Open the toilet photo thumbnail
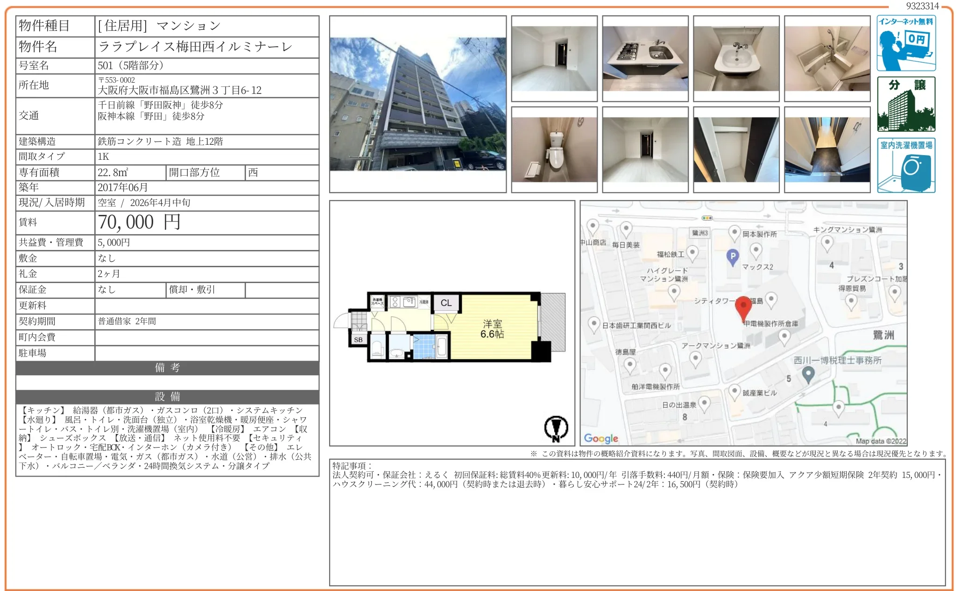Image resolution: width=960 pixels, height=591 pixels. click(554, 150)
